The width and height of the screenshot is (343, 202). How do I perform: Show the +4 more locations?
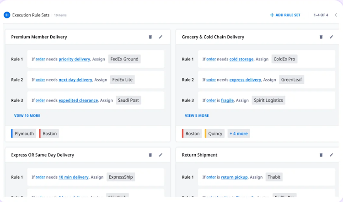coord(238,134)
